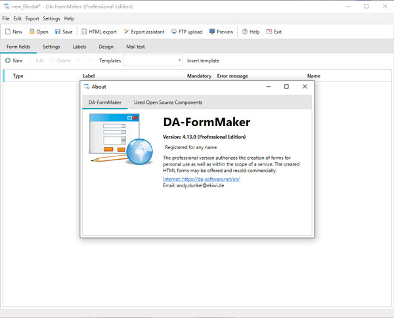Screen dimensions: 394x318
Task: Close the About dialog
Action: click(x=305, y=87)
